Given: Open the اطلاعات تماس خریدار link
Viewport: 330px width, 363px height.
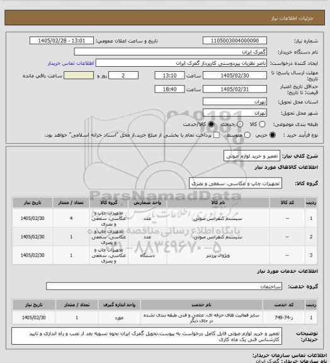Looking at the screenshot, I should [71, 64].
